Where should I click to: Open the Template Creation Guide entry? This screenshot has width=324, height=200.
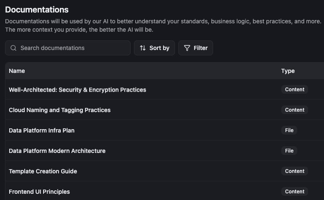[x=43, y=171]
